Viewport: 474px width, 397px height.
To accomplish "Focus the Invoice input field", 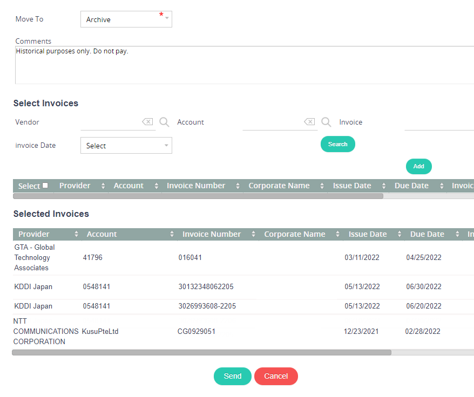I will click(x=439, y=122).
